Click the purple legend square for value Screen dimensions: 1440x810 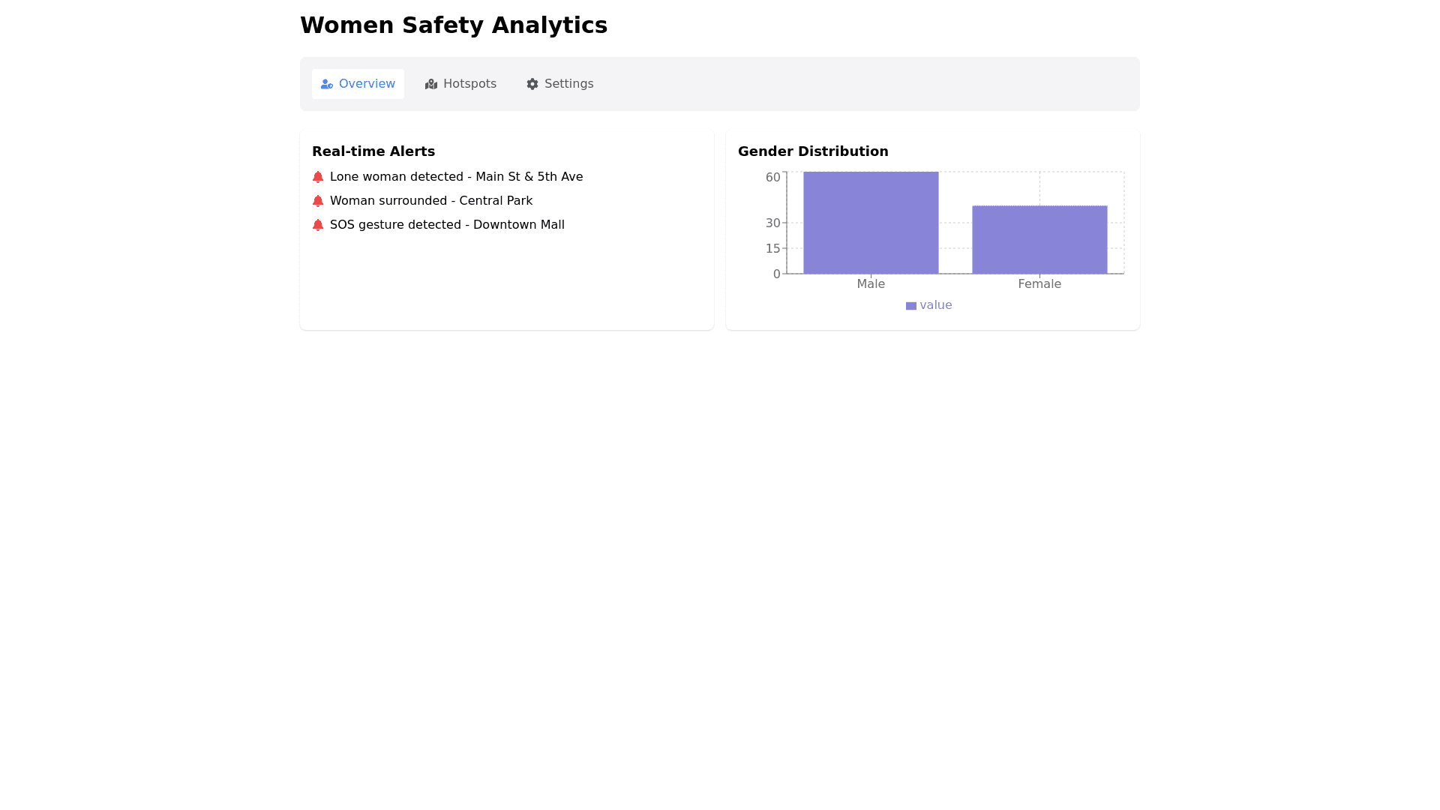[x=911, y=306]
